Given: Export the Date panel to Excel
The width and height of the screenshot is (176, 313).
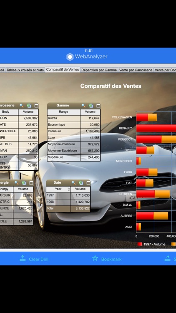Looking at the screenshot, I should (81, 183).
